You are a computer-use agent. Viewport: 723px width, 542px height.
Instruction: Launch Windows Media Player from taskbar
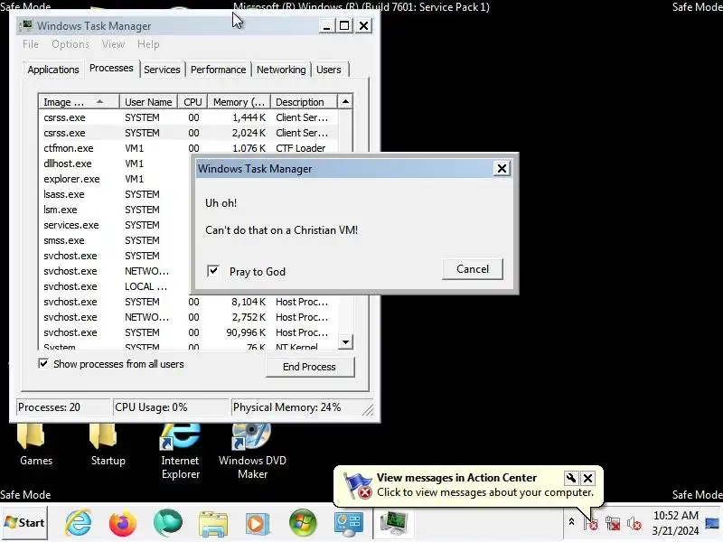point(258,524)
